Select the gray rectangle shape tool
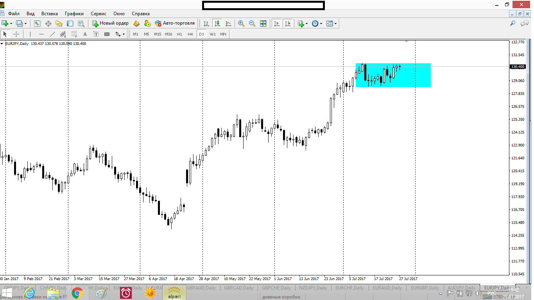This screenshot has width=534, height=300. [x=107, y=34]
